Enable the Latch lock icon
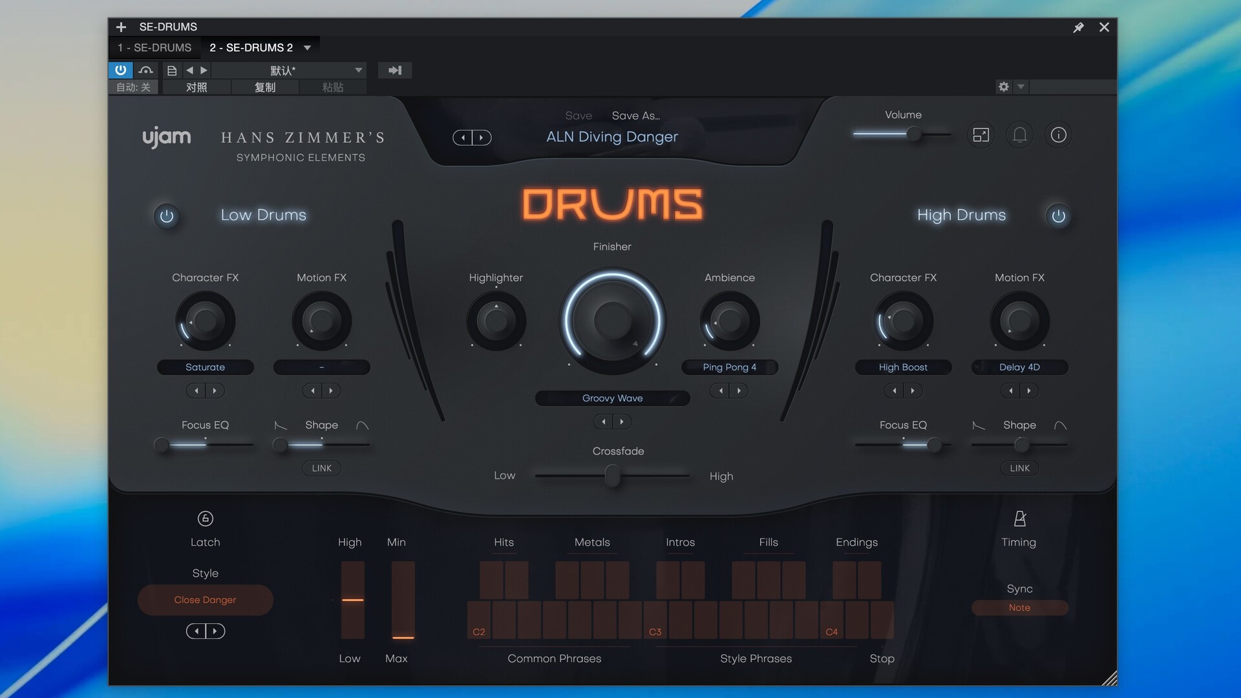Screen dimensions: 1241x698 point(205,518)
